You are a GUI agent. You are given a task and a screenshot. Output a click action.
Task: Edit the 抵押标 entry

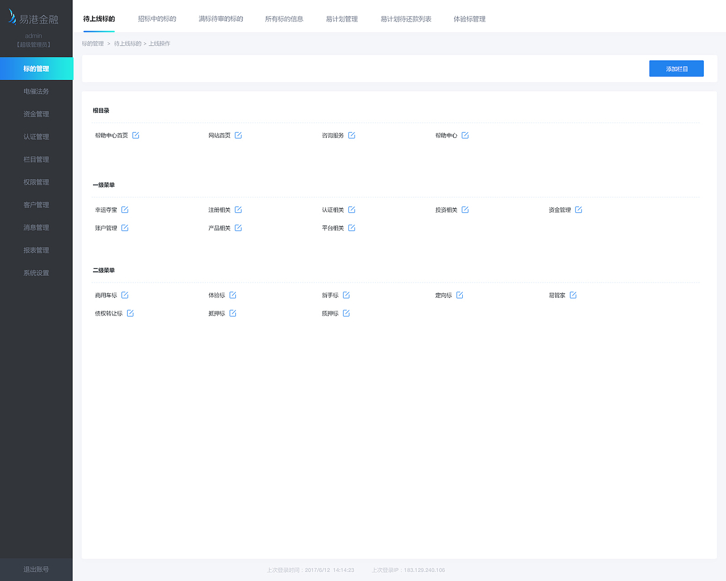coord(233,313)
